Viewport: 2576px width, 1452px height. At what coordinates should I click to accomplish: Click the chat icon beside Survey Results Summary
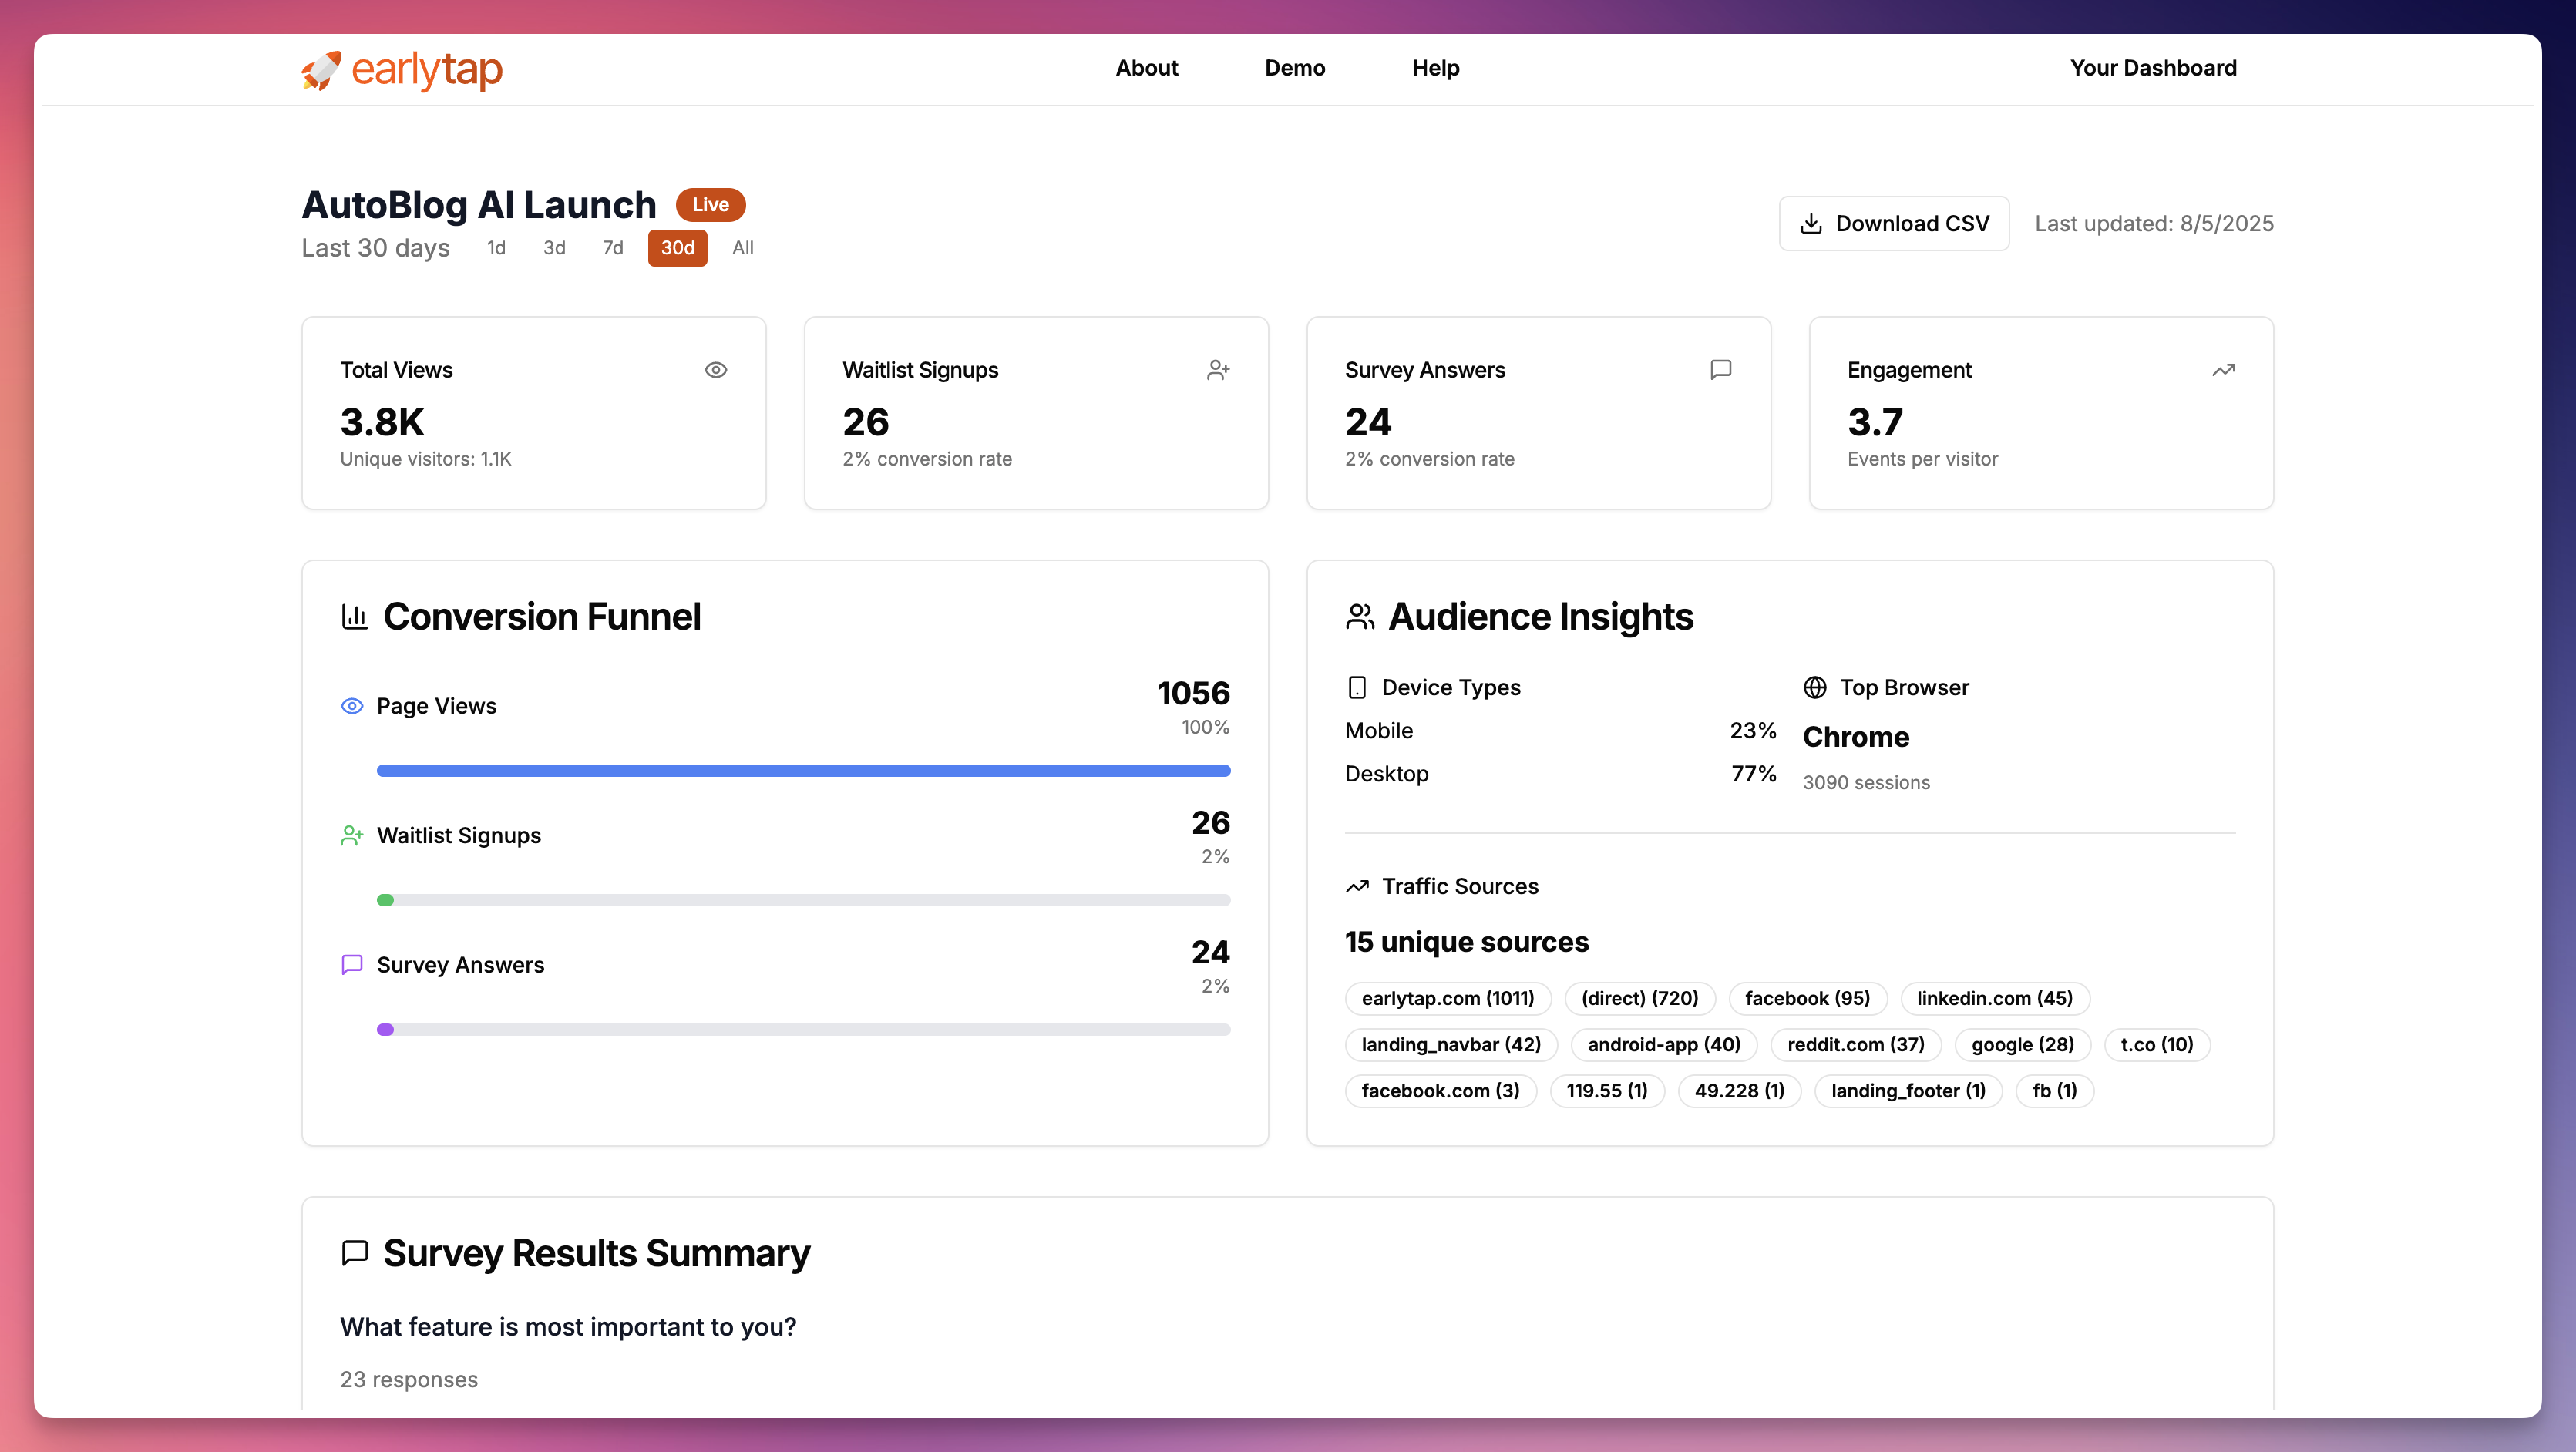pos(355,1253)
